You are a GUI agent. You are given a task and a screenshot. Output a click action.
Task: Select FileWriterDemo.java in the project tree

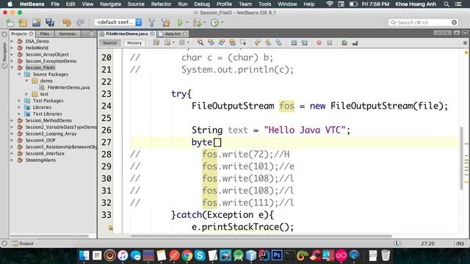click(x=68, y=87)
